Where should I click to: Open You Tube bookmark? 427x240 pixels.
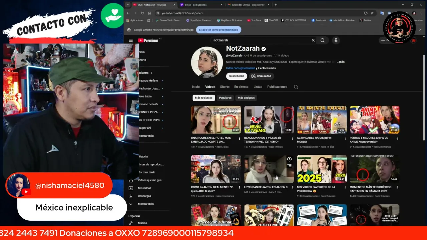click(254, 20)
